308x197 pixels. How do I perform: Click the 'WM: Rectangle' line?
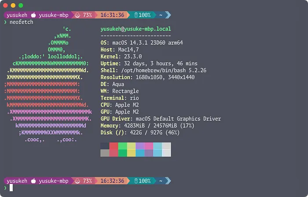point(120,91)
